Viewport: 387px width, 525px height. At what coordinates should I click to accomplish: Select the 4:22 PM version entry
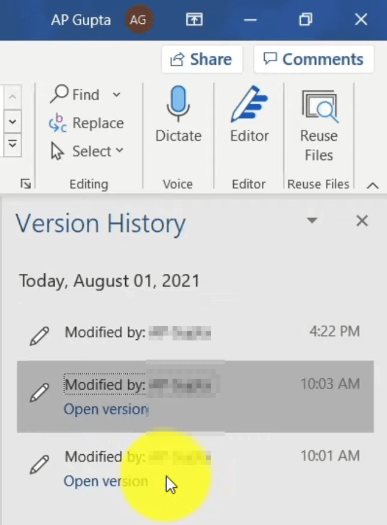(180, 332)
